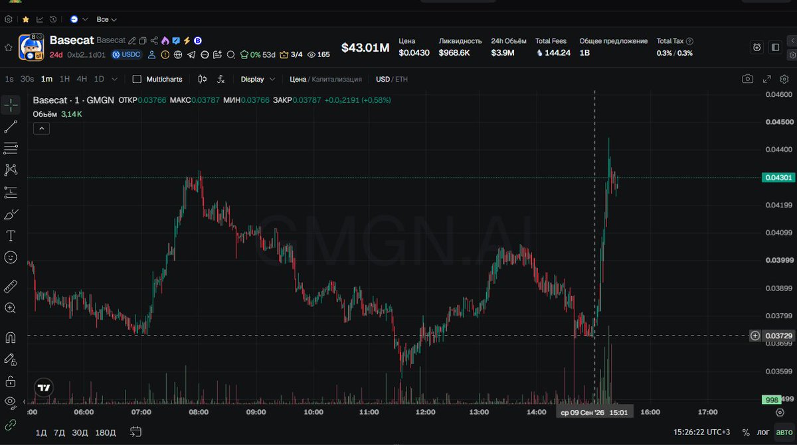797x445 pixels.
Task: Select the 1s timeframe
Action: click(x=9, y=79)
